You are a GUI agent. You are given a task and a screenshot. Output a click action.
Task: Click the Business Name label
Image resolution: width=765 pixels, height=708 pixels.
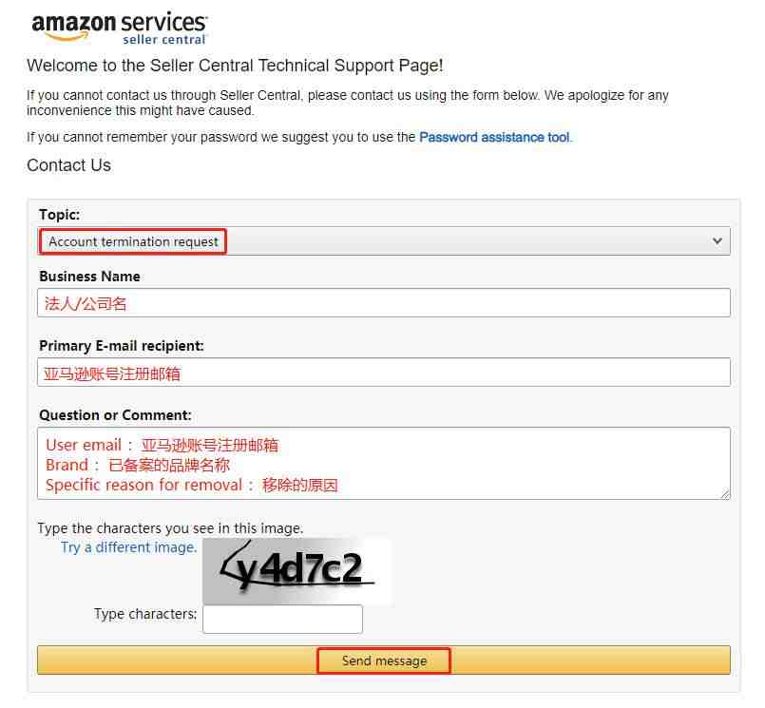(89, 277)
